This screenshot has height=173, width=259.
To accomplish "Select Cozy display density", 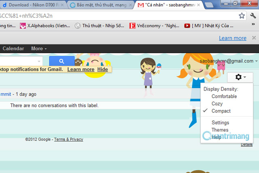I will pyautogui.click(x=218, y=103).
